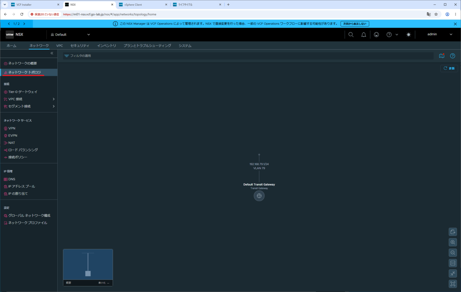
Task: Click the topology map guide icon
Action: coord(442,56)
